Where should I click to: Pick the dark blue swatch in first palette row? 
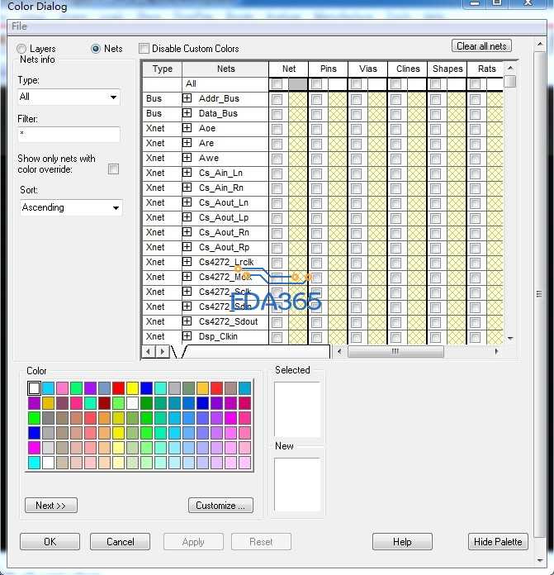146,388
